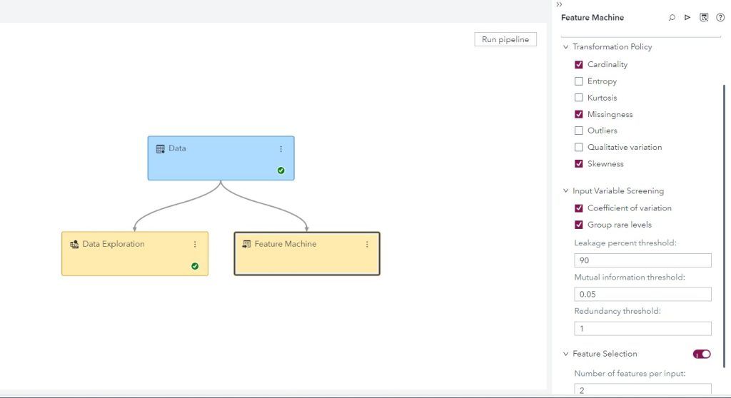Uncheck the Cardinality checkbox
The width and height of the screenshot is (731, 398).
pos(579,65)
